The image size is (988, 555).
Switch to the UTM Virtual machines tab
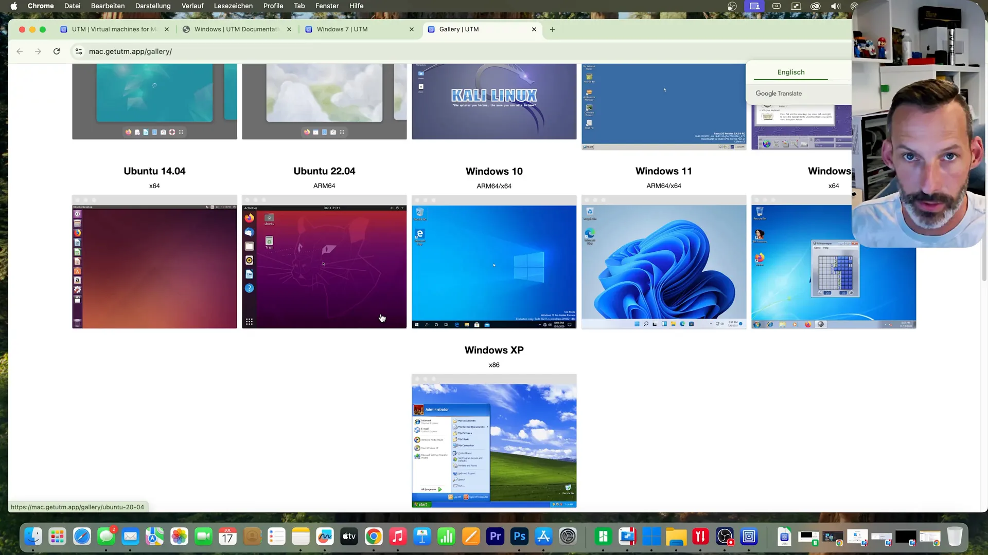coord(115,29)
